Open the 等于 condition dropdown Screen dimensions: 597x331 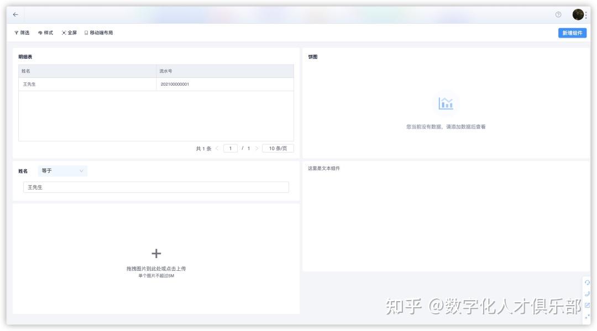coord(62,171)
